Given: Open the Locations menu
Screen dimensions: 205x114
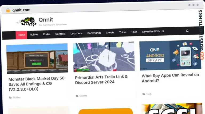Looking at the screenshot, I should [x=76, y=33].
